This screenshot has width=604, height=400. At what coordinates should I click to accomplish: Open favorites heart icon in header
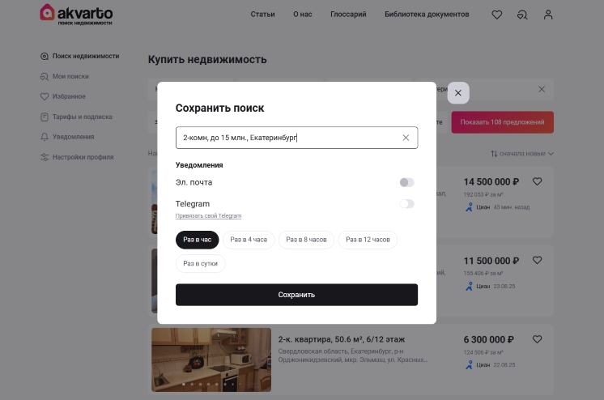pos(497,15)
